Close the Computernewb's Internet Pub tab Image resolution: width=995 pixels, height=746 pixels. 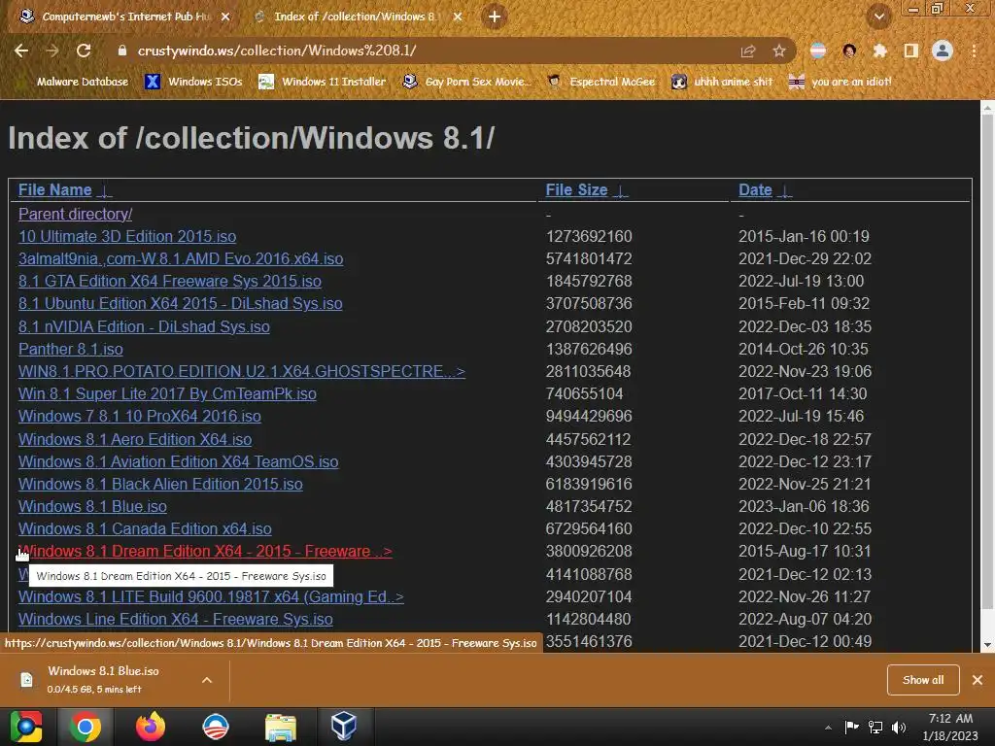coord(225,17)
